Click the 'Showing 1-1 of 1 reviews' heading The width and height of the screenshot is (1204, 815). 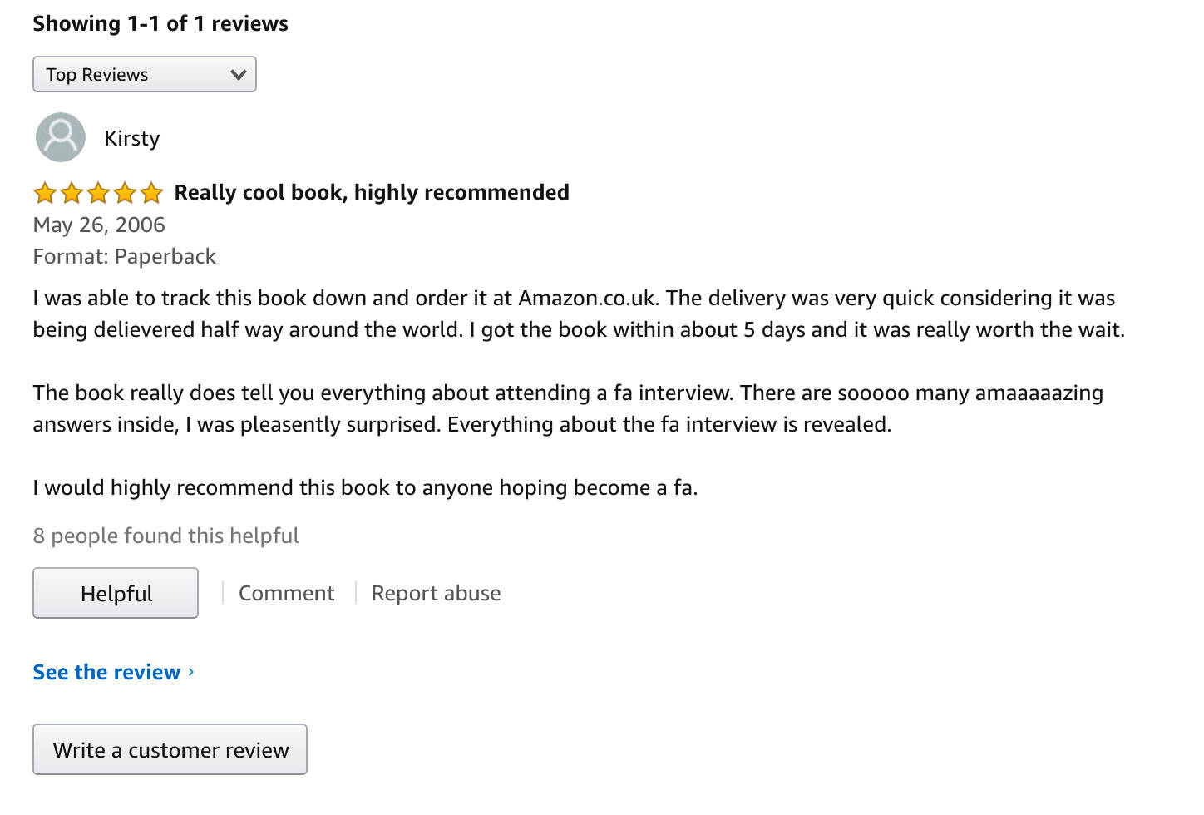pos(160,23)
